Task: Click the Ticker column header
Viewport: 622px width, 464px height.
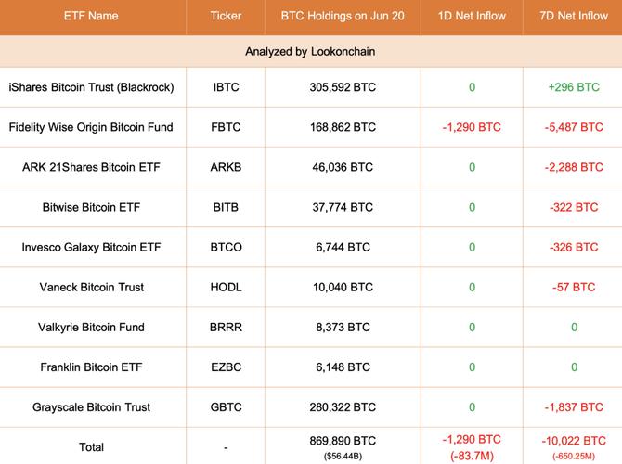Action: (x=226, y=17)
